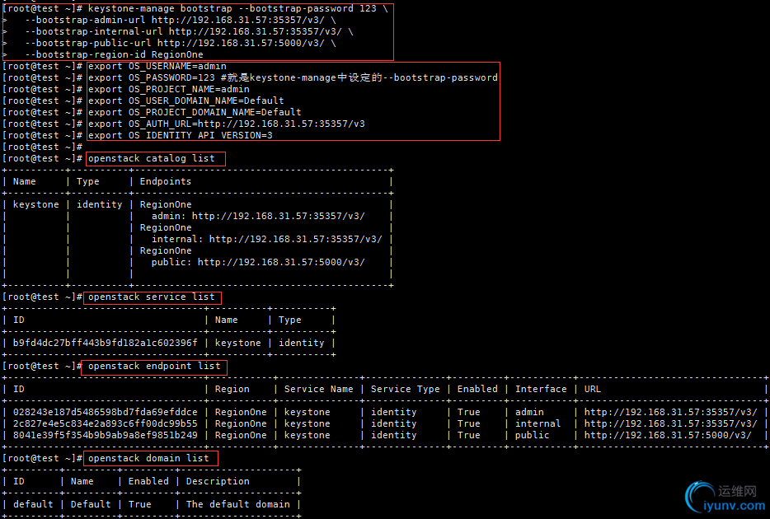
Task: Click 'Service Name' column header
Action: pyautogui.click(x=319, y=389)
